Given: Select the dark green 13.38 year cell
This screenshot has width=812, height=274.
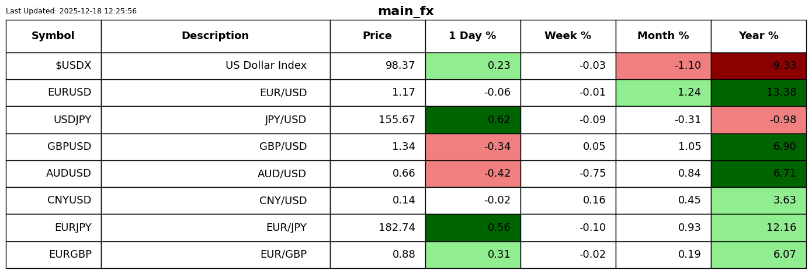Looking at the screenshot, I should pyautogui.click(x=758, y=93).
